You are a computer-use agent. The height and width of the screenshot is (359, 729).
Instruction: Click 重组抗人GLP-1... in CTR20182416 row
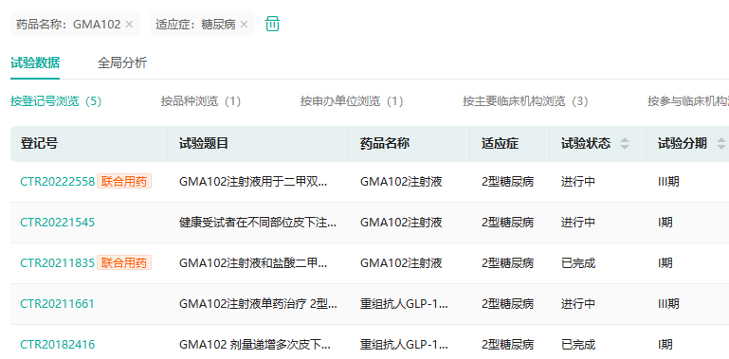click(404, 345)
